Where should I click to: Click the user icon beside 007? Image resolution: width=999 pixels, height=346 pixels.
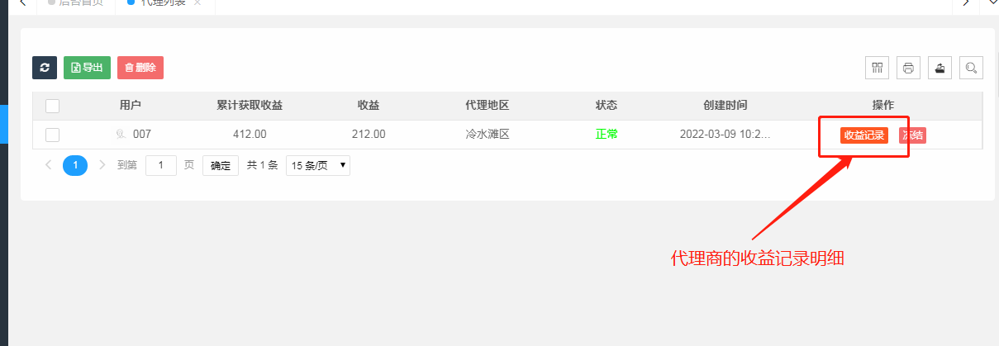pos(121,134)
